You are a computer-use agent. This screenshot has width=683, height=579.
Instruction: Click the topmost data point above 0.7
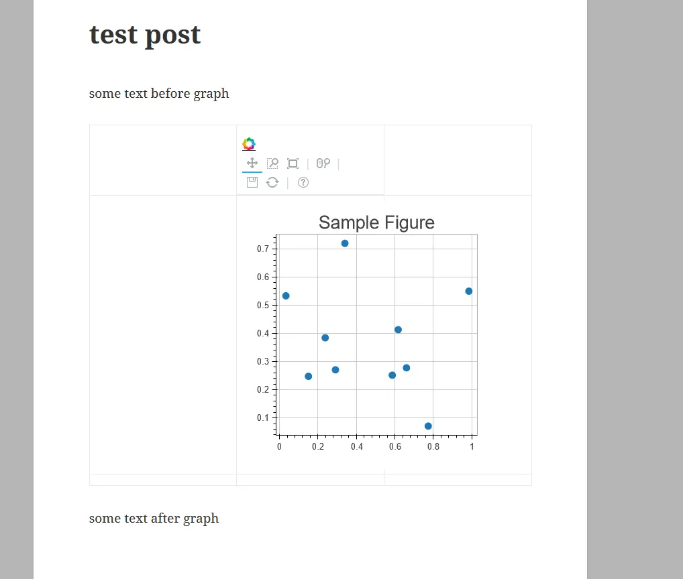345,243
